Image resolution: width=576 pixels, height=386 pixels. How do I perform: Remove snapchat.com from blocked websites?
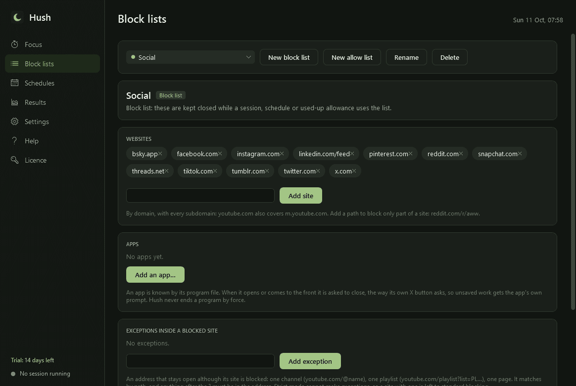(x=520, y=154)
